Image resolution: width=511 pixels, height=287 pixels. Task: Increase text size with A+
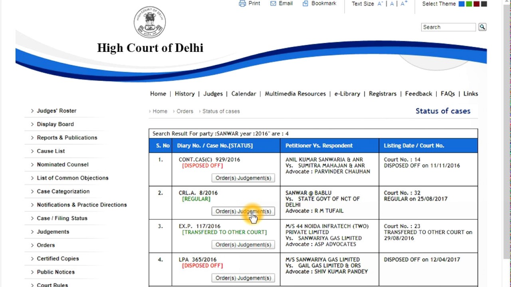[x=404, y=4]
